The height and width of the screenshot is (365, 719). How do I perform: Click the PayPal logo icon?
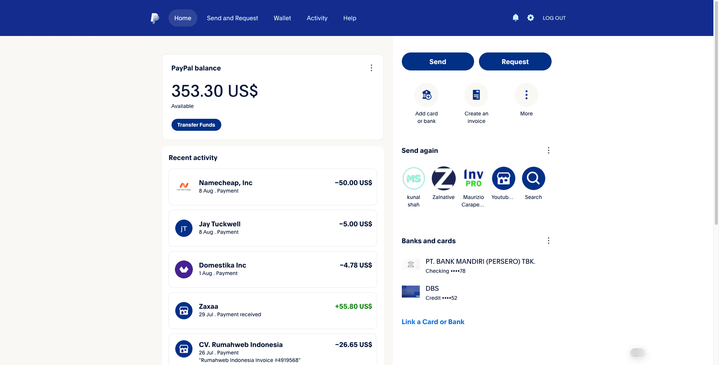pyautogui.click(x=155, y=18)
